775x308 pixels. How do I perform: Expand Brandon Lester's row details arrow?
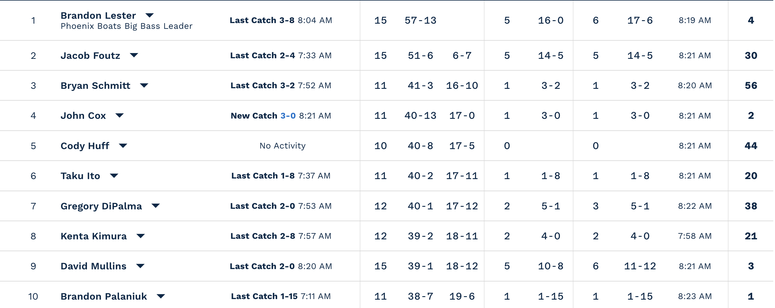coord(150,15)
